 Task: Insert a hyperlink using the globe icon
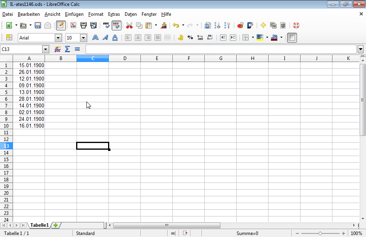click(x=207, y=25)
